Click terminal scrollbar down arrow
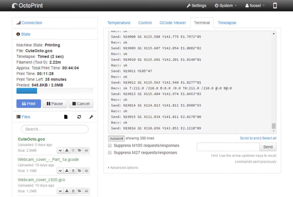 point(274,131)
